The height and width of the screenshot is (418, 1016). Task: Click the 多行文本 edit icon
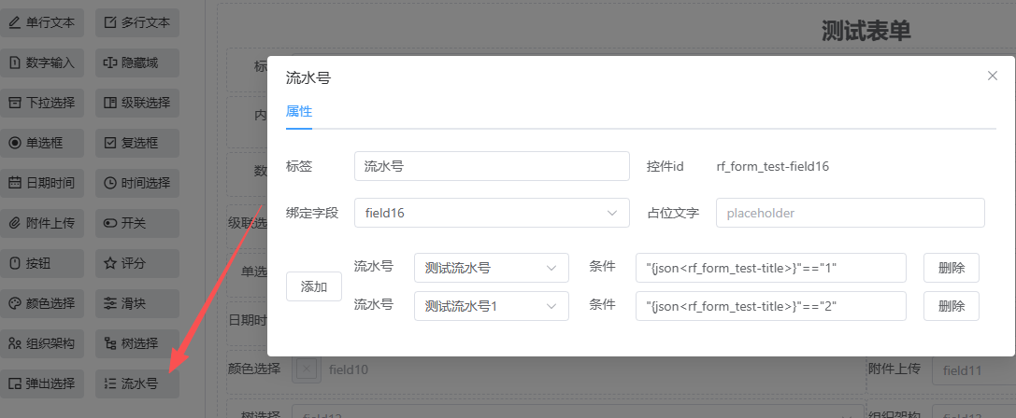click(x=110, y=22)
